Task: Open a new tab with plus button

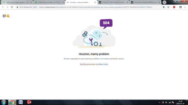Action: (164, 2)
